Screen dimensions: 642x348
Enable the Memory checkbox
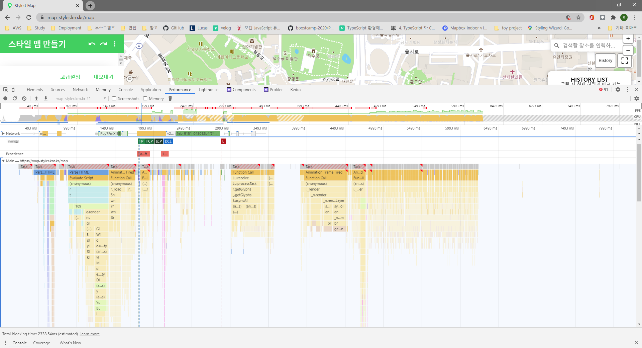[x=145, y=98]
